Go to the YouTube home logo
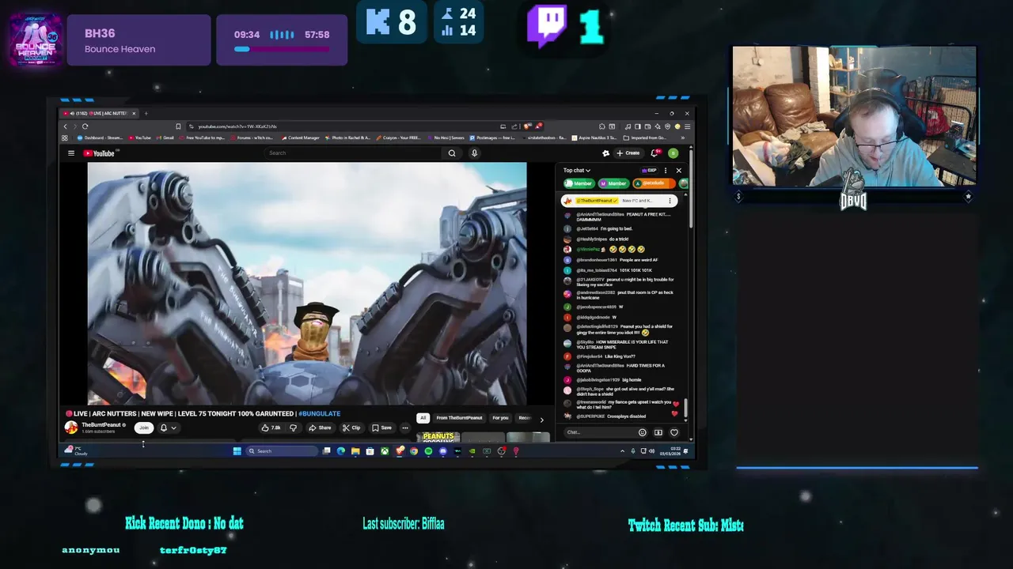The height and width of the screenshot is (569, 1013). pyautogui.click(x=100, y=153)
